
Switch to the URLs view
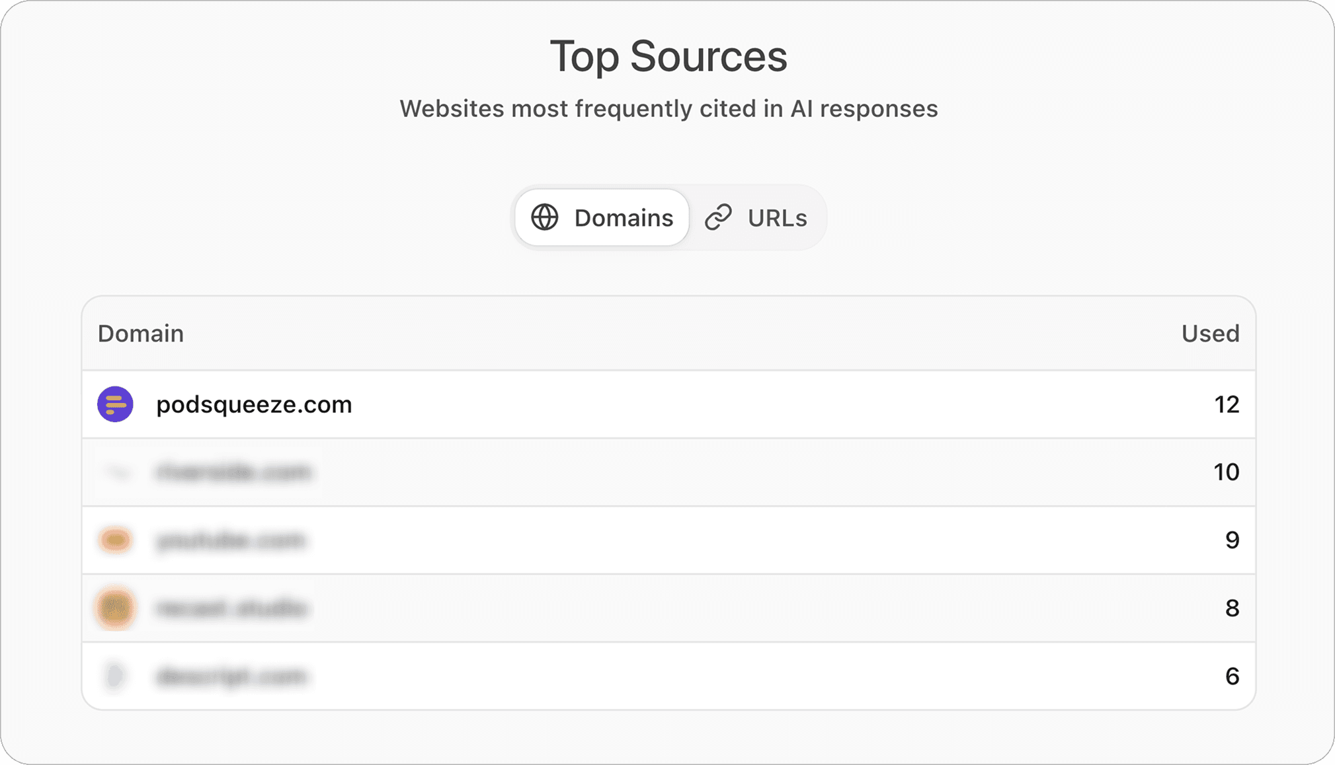(x=776, y=217)
